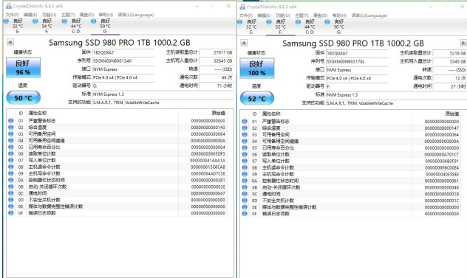Image resolution: width=467 pixels, height=278 pixels.
Task: Click status dot of 02 综合温度 in G: window
Action: pos(11,128)
